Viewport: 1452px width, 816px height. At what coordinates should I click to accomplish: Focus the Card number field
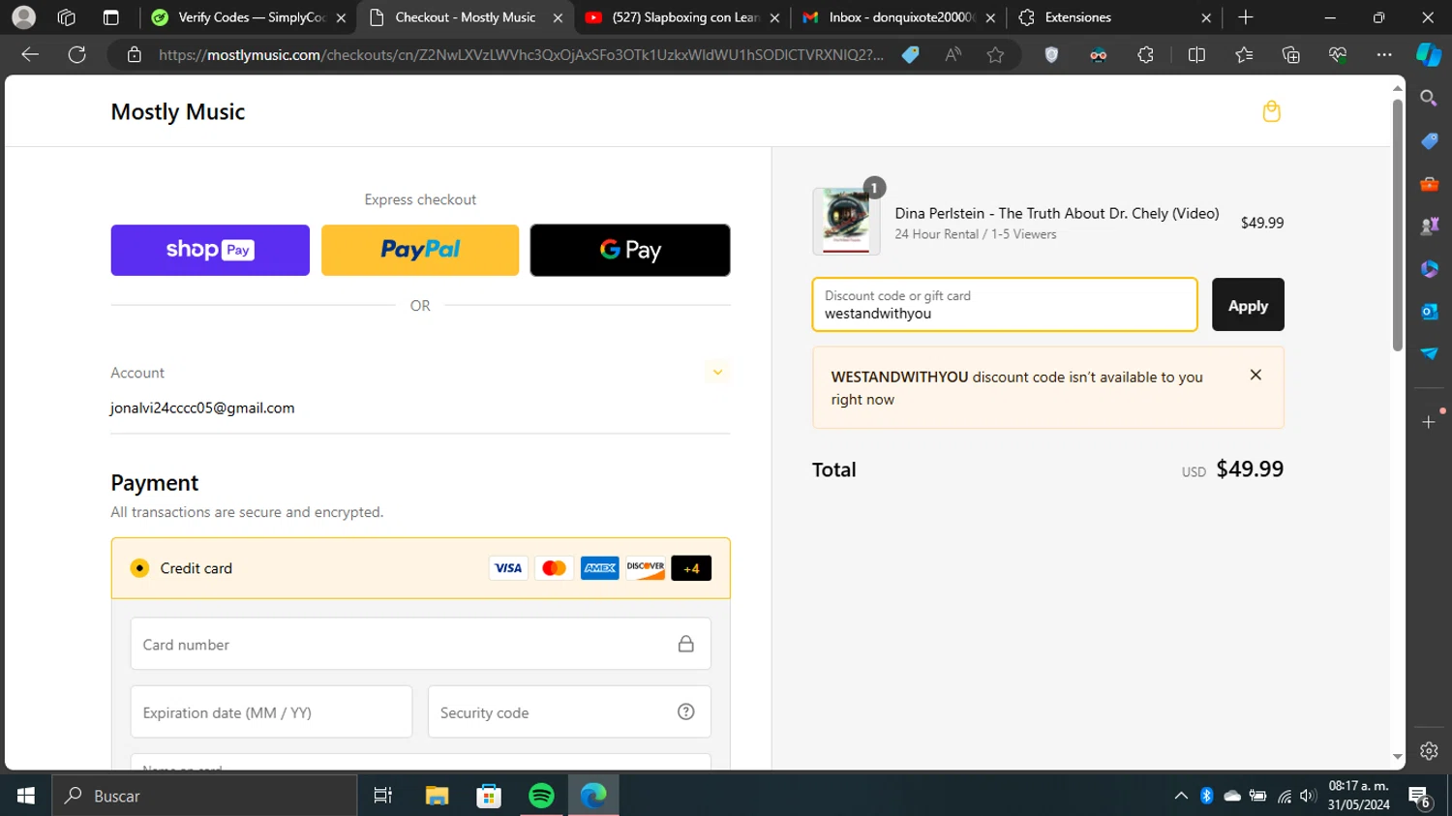(420, 644)
